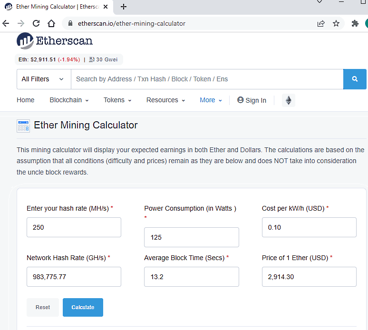Open the All Filters dropdown
Image resolution: width=368 pixels, height=330 pixels.
point(44,79)
